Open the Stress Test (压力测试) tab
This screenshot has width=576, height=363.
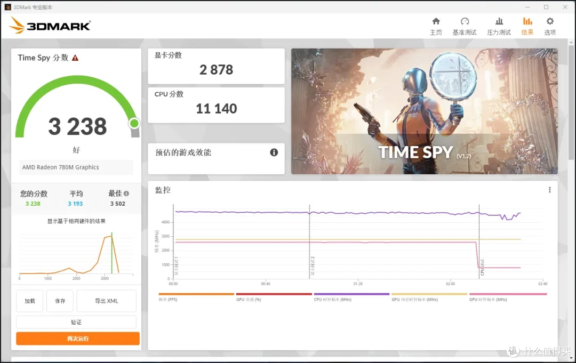click(x=499, y=27)
